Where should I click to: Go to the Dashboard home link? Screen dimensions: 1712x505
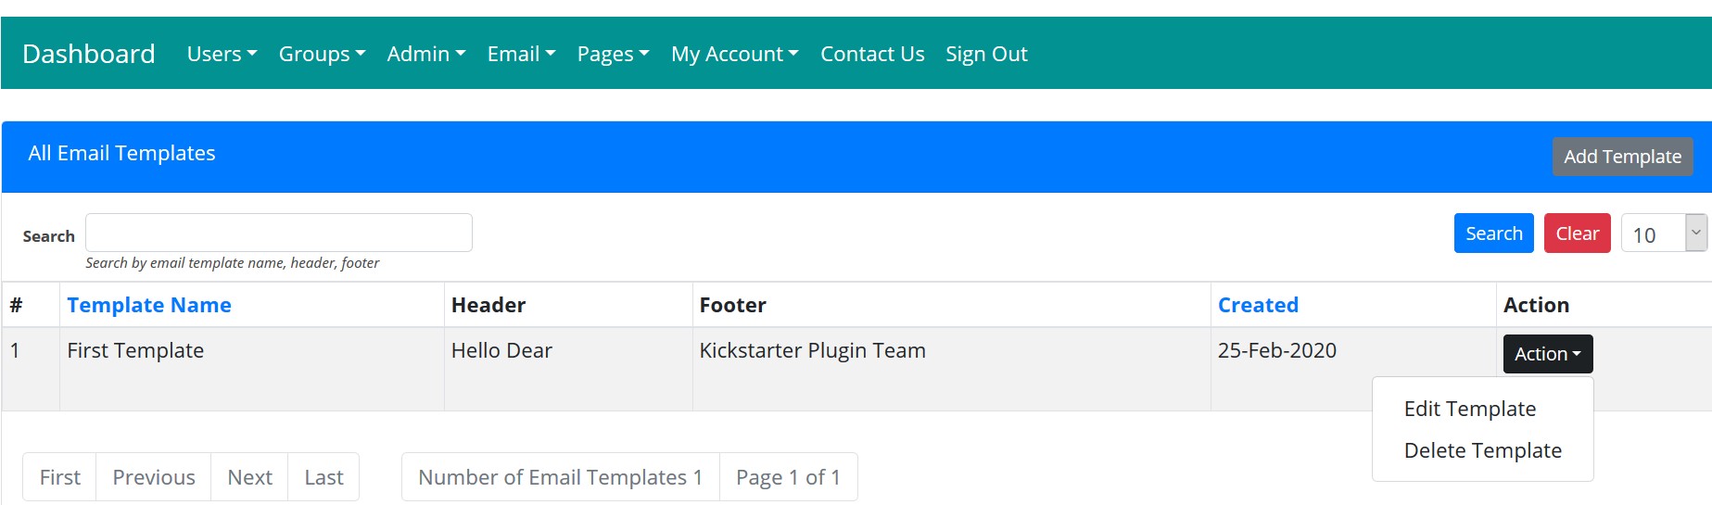pyautogui.click(x=89, y=54)
